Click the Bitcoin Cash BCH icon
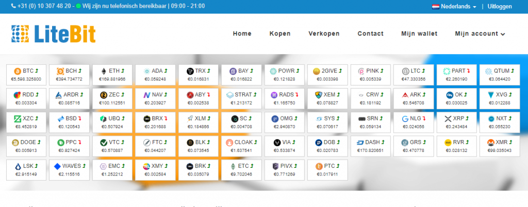The width and height of the screenshot is (528, 207). tap(60, 71)
